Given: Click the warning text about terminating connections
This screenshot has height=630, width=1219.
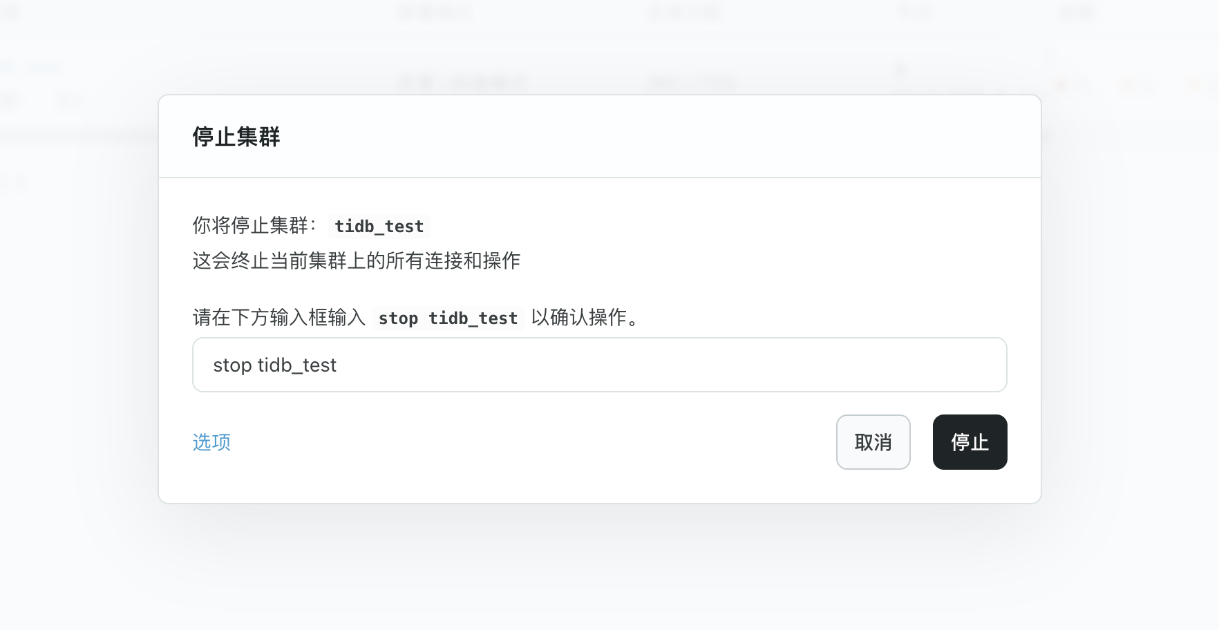Looking at the screenshot, I should pyautogui.click(x=357, y=262).
